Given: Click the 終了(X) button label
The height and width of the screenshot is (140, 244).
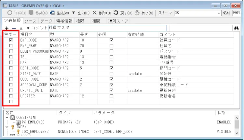Looking at the screenshot, I should [147, 13].
